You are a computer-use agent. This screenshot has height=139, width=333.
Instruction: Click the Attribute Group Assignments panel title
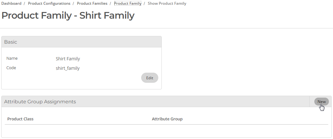(x=40, y=101)
